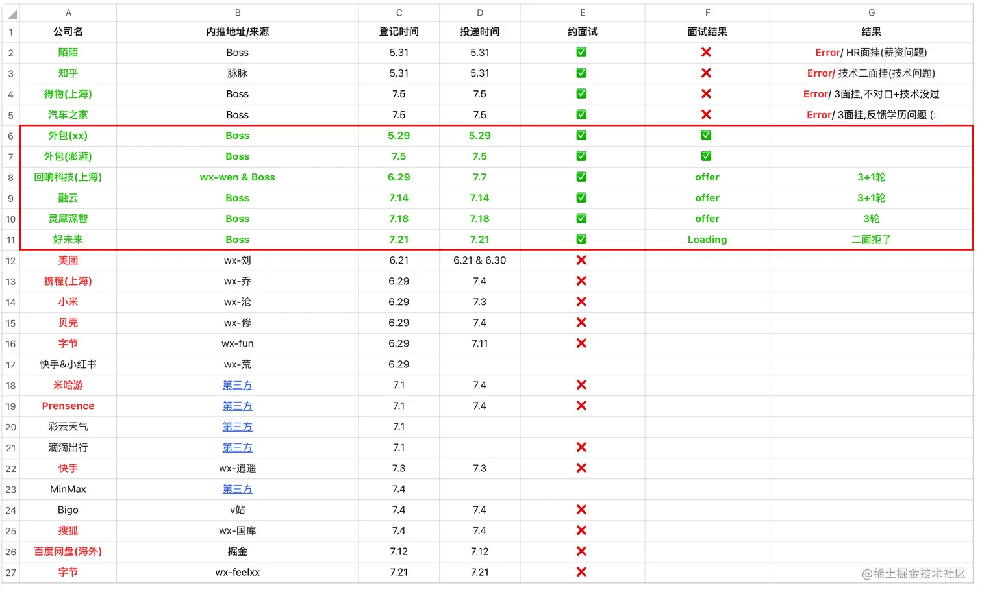The width and height of the screenshot is (982, 596).
Task: Click red X 面试结果 in 得物(上海) row
Action: [x=707, y=94]
